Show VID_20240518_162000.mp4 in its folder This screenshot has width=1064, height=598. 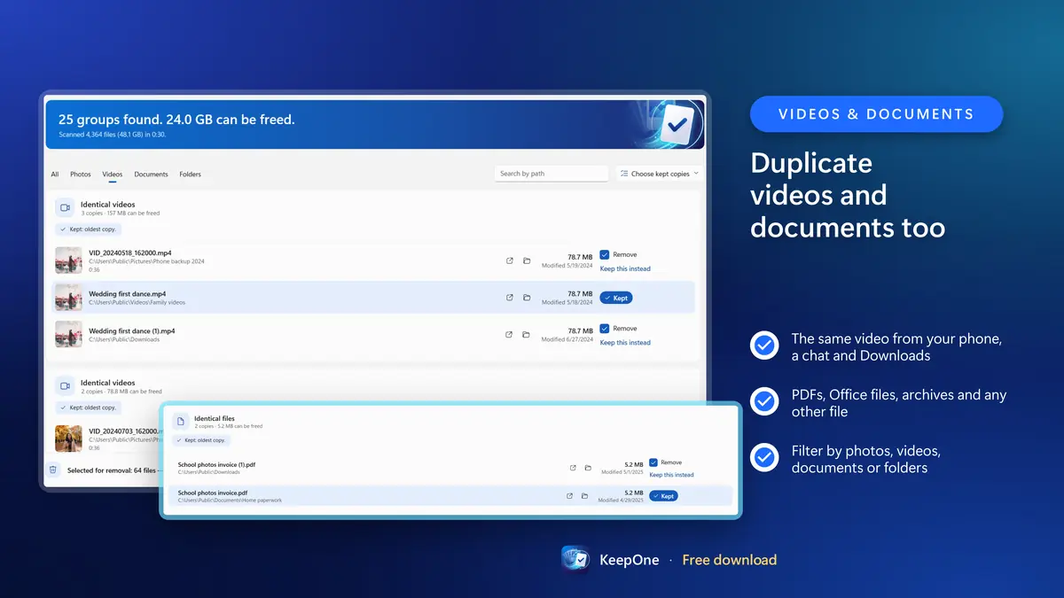click(x=527, y=260)
